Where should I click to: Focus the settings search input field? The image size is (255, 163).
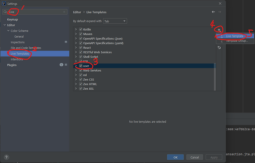(35, 12)
